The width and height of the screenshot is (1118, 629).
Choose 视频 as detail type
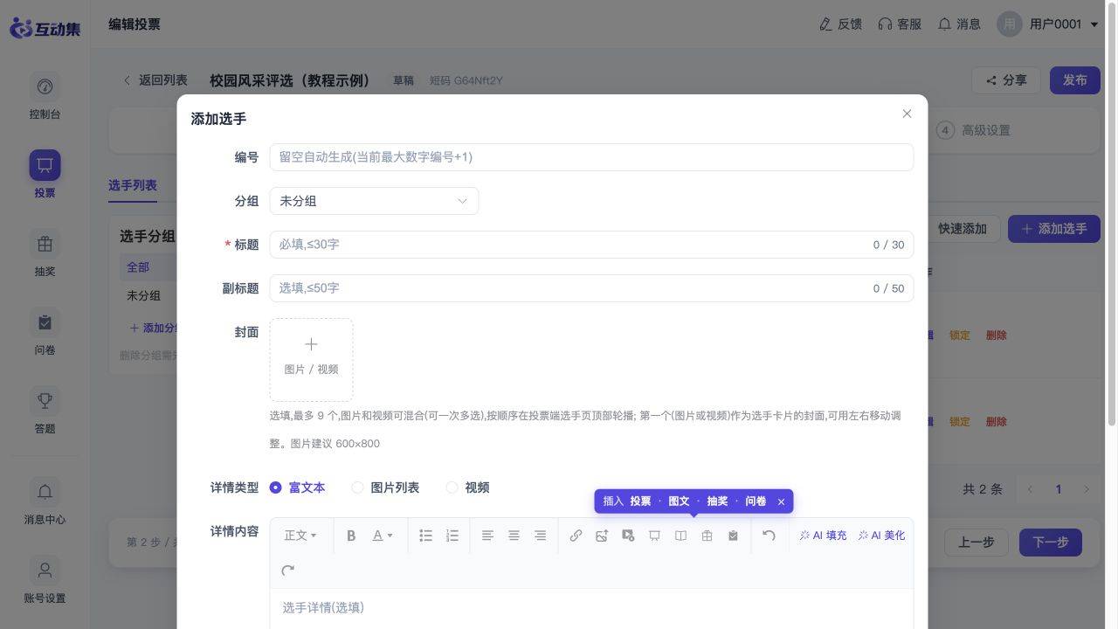(467, 487)
